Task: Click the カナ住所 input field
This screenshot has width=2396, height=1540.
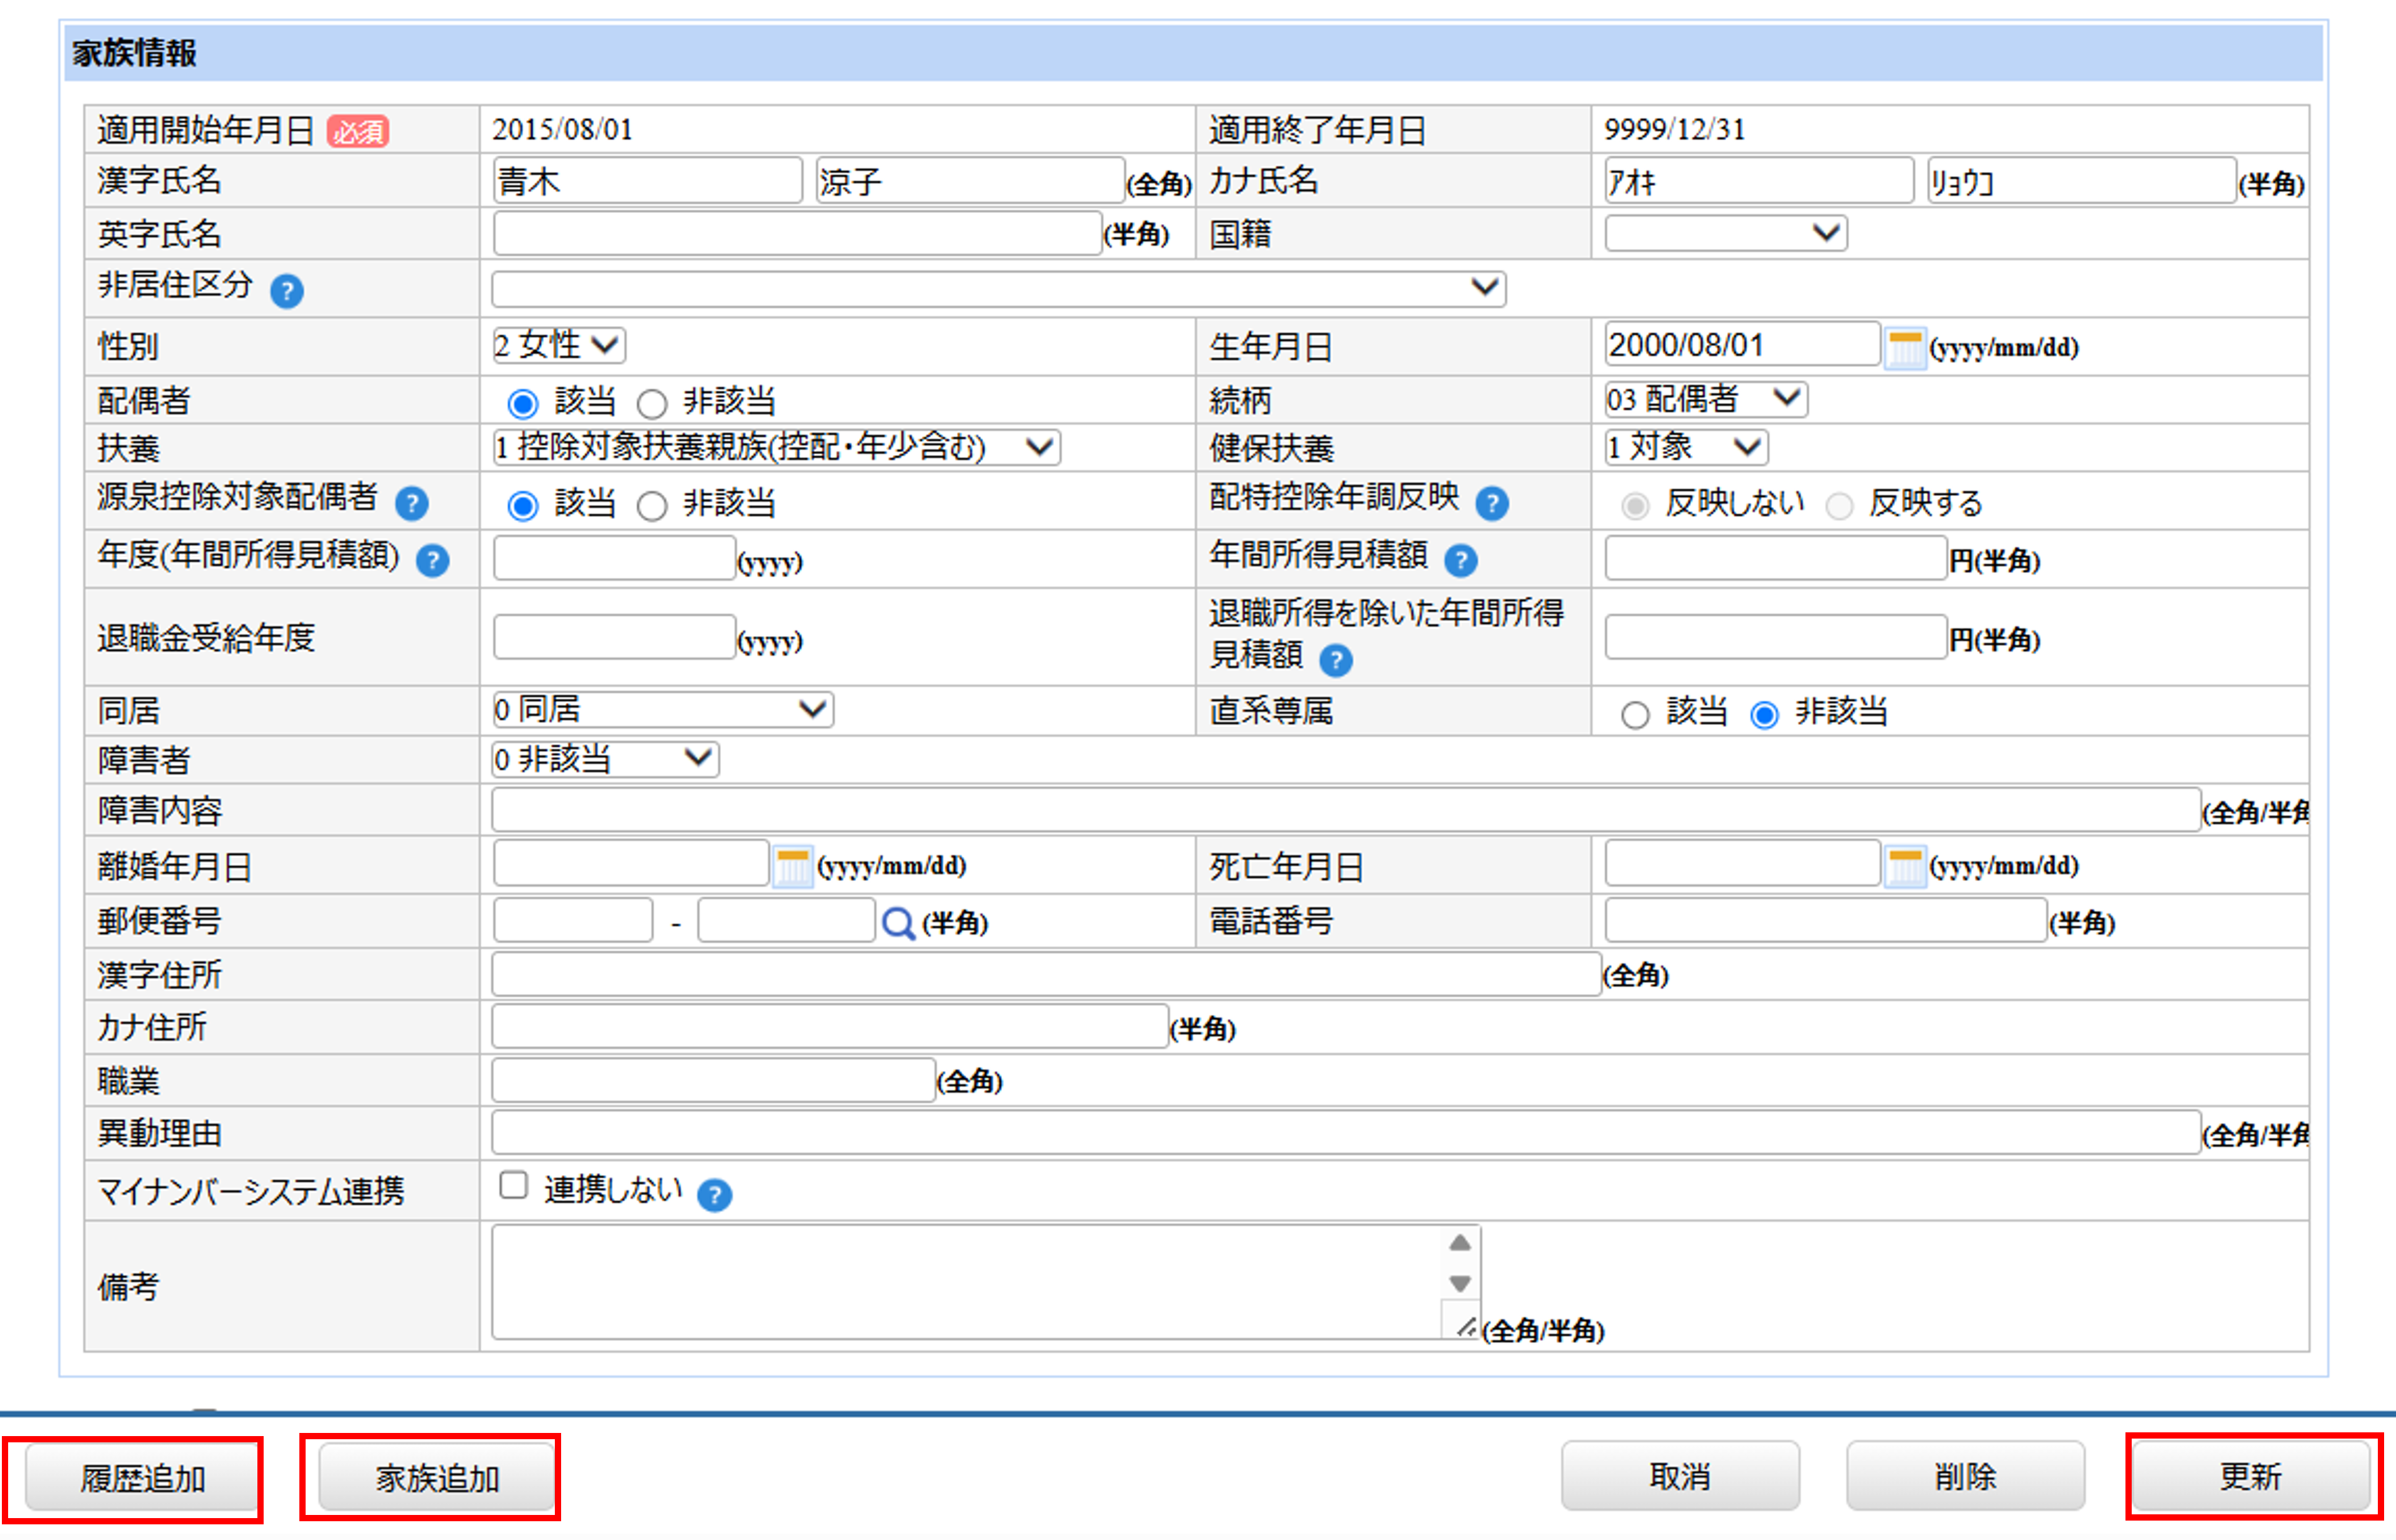Action: coord(829,1027)
